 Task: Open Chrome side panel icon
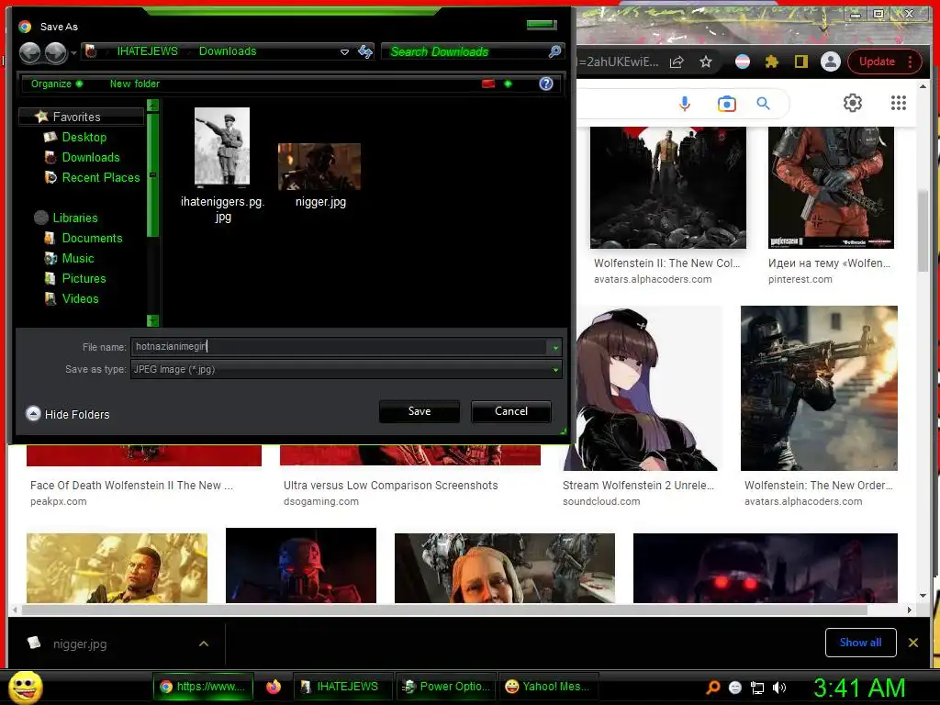pyautogui.click(x=800, y=62)
